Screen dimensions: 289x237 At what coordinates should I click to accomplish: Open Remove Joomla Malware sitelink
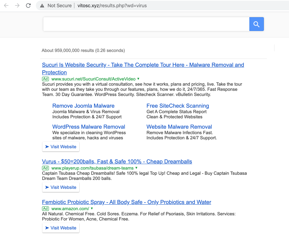point(83,106)
